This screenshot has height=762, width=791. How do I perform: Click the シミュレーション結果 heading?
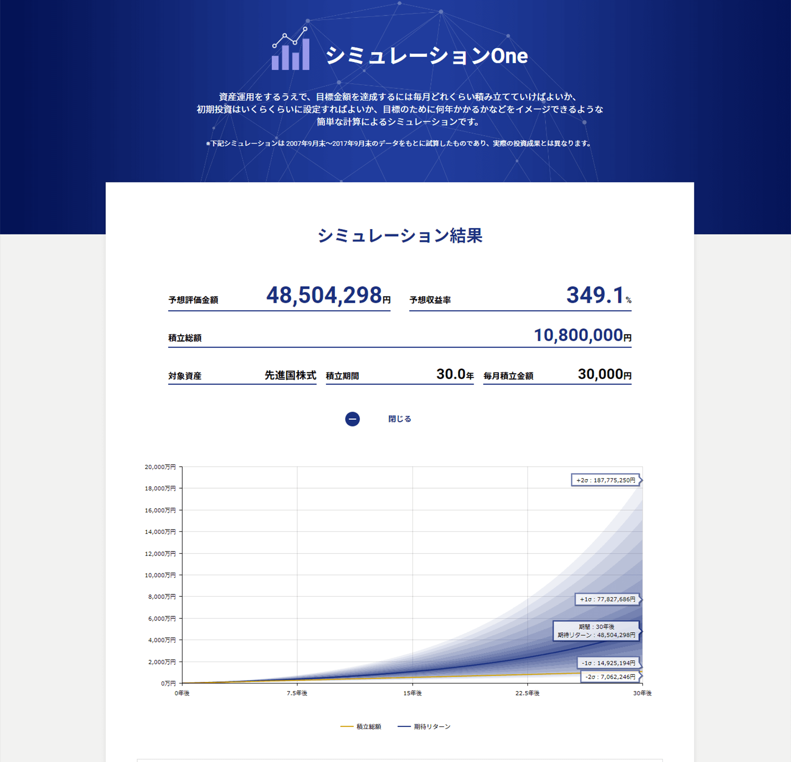coord(400,235)
